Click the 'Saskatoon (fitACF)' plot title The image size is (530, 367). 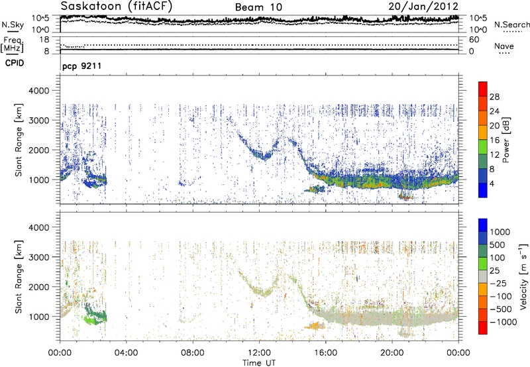pyautogui.click(x=117, y=7)
